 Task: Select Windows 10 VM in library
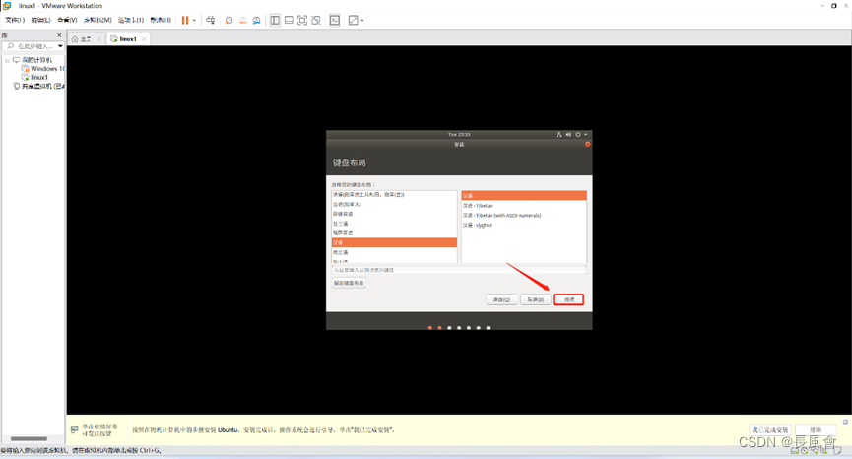(x=43, y=68)
